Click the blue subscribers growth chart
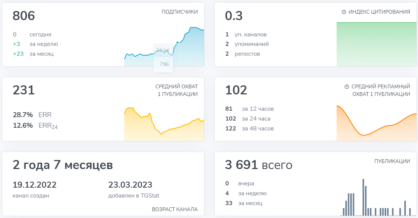This screenshot has width=418, height=218. pyautogui.click(x=164, y=47)
